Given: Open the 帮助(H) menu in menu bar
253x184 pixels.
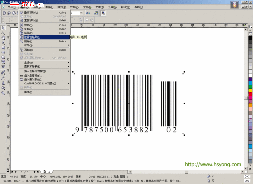Looking at the screenshot, I should [138, 7].
